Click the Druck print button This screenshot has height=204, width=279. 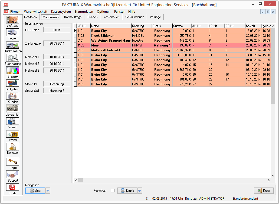[x=127, y=191]
